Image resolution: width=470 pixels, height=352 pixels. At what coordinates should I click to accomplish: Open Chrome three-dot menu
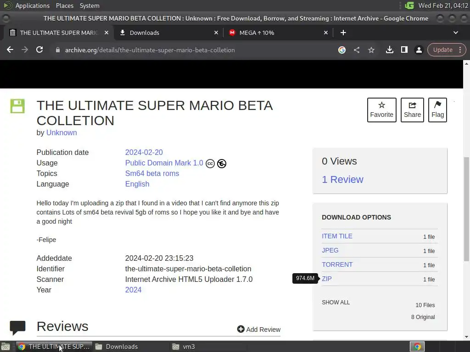[x=460, y=50]
